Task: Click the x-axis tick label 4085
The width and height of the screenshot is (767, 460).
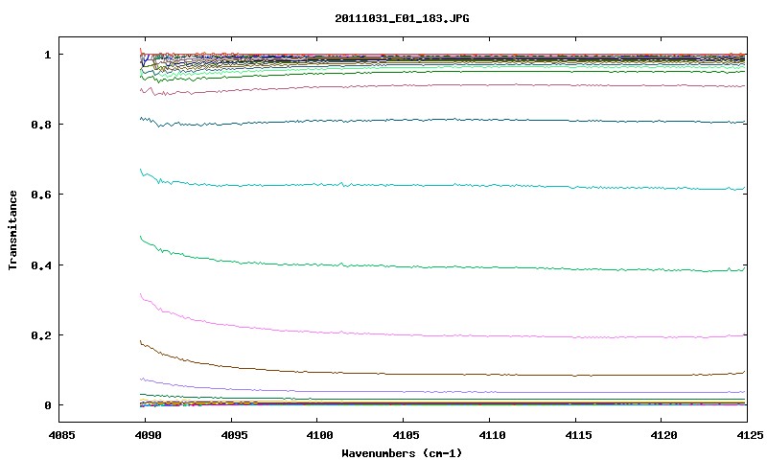Action: click(62, 434)
